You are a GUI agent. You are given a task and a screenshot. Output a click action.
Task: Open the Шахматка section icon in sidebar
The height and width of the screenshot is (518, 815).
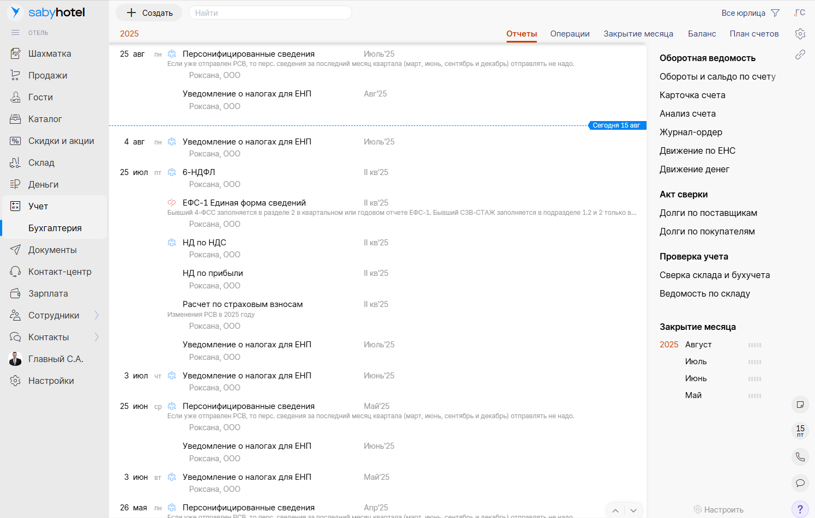point(15,53)
